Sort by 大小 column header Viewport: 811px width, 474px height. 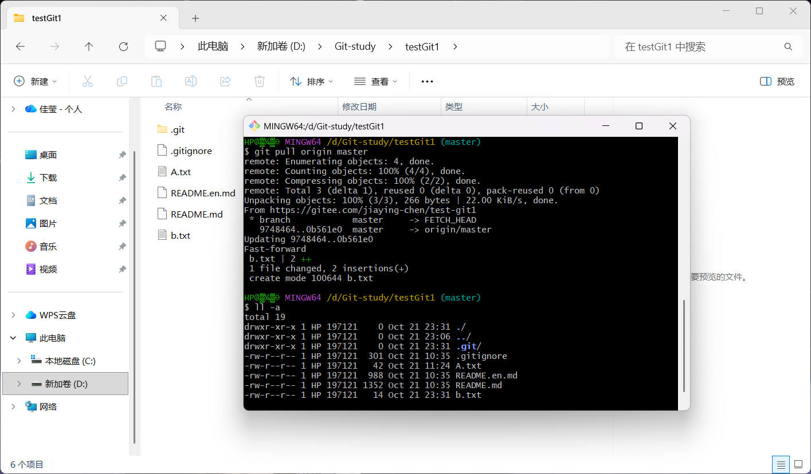tap(540, 106)
